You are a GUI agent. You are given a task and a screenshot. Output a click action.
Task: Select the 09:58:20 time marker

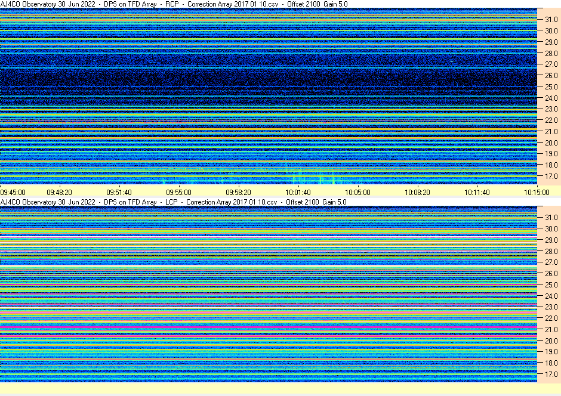(x=238, y=193)
